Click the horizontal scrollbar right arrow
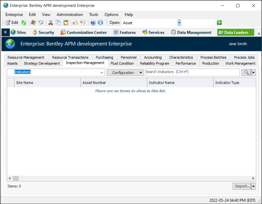Viewport: 262px width, 204px height. (x=253, y=179)
